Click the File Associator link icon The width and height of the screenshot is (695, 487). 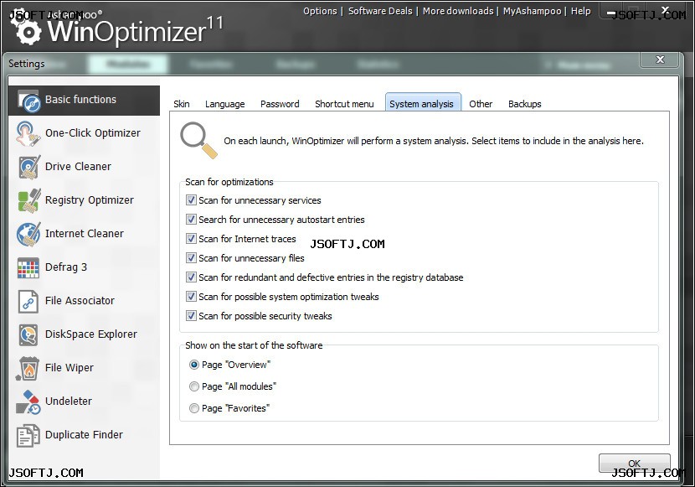pos(28,302)
